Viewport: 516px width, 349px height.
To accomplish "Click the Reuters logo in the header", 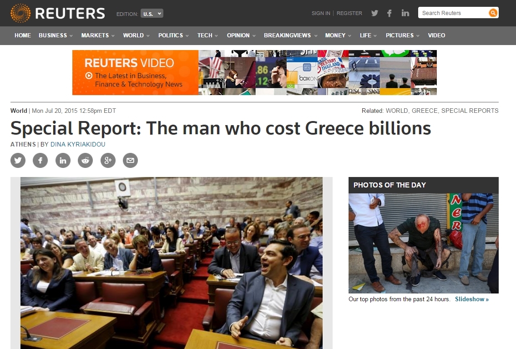I will tap(58, 13).
